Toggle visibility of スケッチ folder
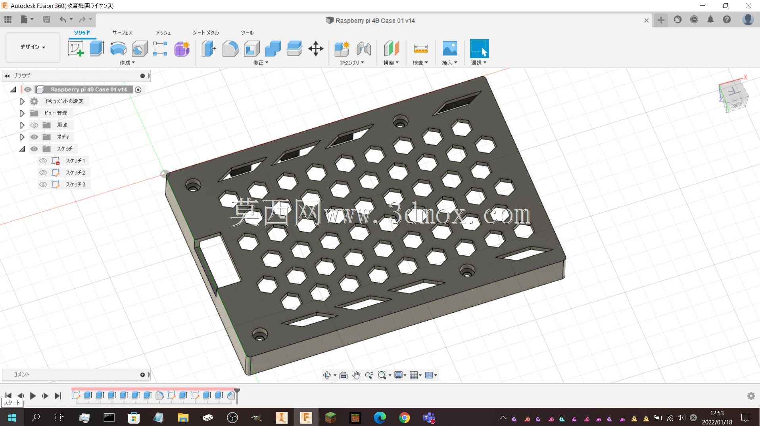 point(34,149)
